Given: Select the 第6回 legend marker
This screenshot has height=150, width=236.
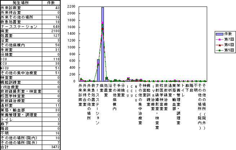Looking at the screenshot, I should (219, 45).
